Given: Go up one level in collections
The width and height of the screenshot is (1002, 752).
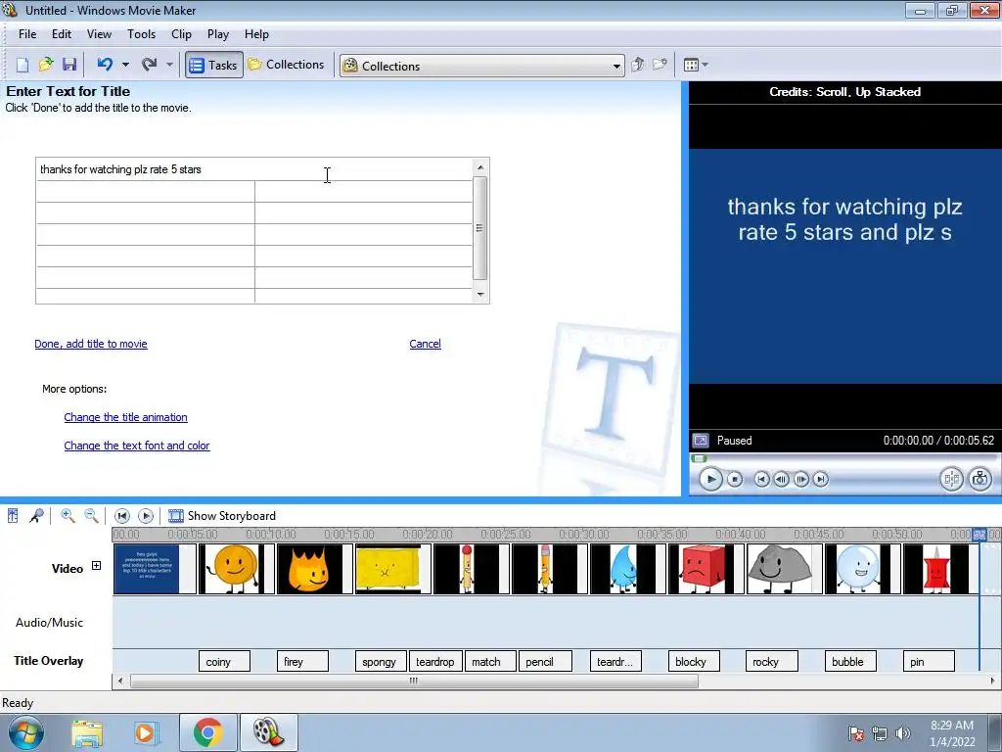Looking at the screenshot, I should point(638,65).
